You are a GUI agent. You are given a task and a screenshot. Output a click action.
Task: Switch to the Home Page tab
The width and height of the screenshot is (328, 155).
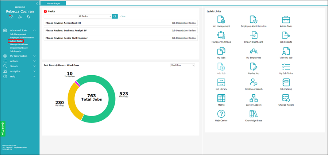tap(53, 3)
